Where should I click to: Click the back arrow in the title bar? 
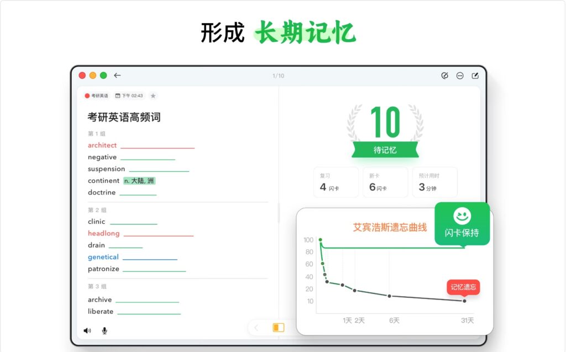pyautogui.click(x=117, y=75)
